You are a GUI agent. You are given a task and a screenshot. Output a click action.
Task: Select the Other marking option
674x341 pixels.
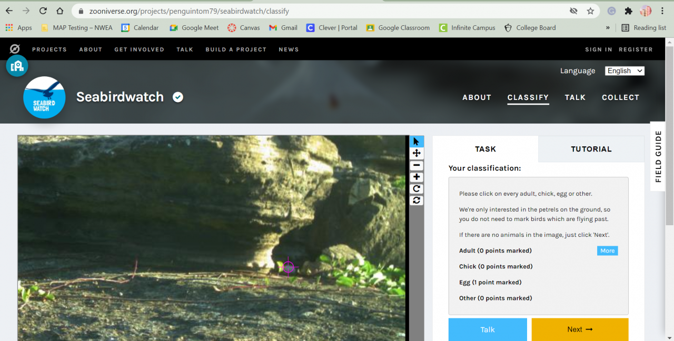(x=495, y=298)
